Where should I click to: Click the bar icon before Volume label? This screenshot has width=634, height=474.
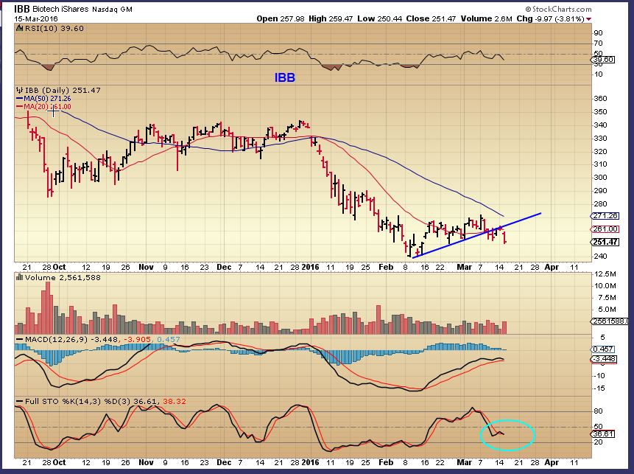pos(19,277)
